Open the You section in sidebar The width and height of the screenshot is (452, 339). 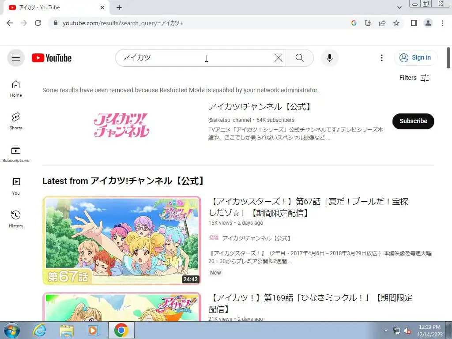[x=16, y=187]
